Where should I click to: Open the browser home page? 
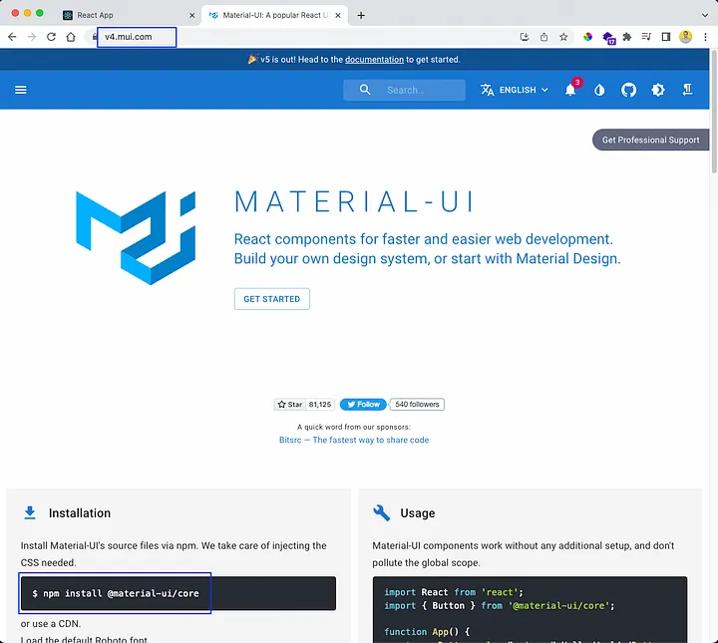[x=71, y=37]
